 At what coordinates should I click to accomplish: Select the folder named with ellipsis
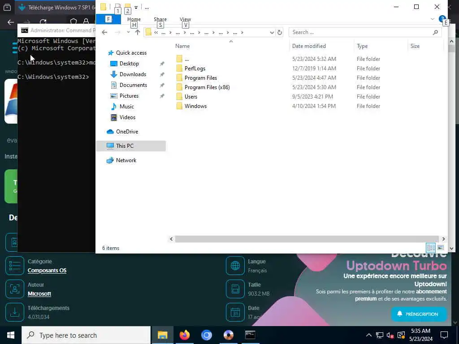[x=186, y=59]
